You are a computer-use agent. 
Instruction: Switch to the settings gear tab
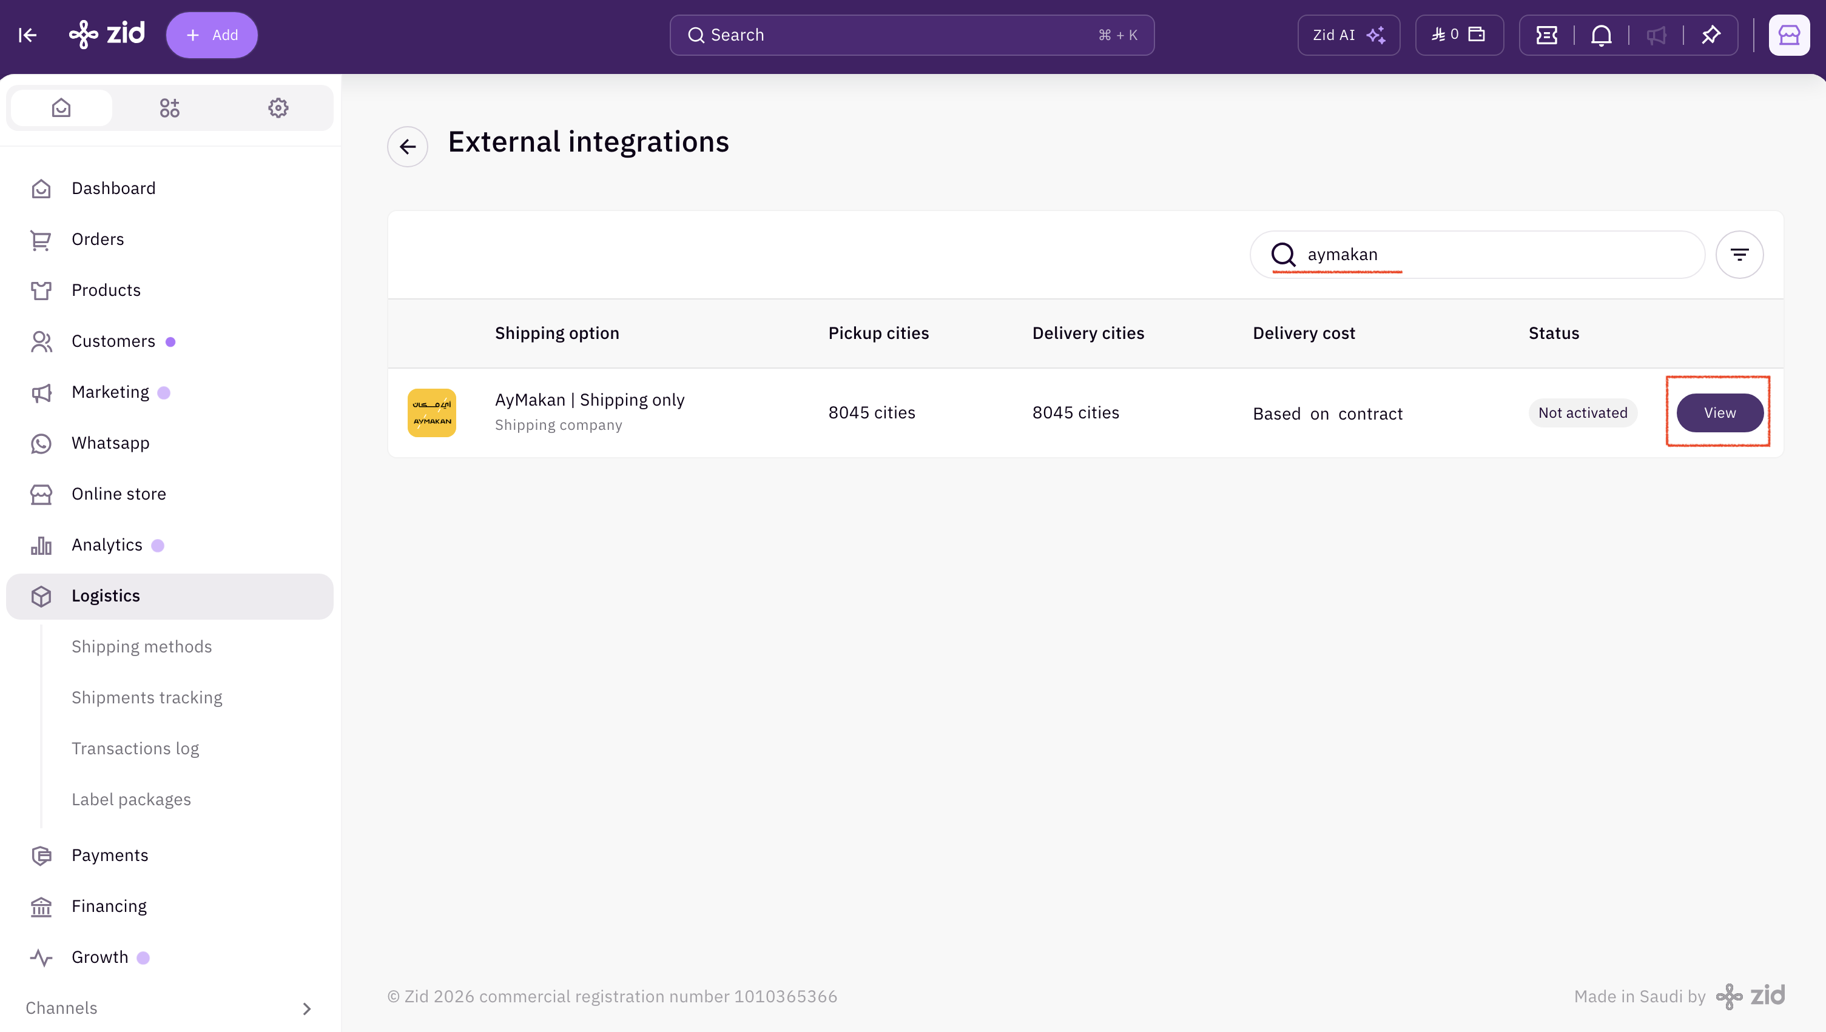pos(278,108)
